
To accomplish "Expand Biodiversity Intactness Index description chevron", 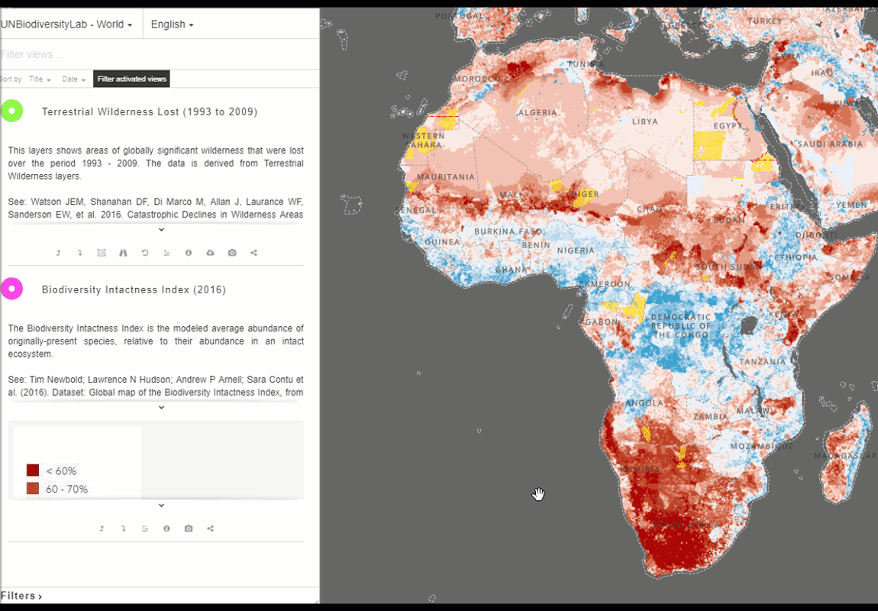I will point(161,408).
